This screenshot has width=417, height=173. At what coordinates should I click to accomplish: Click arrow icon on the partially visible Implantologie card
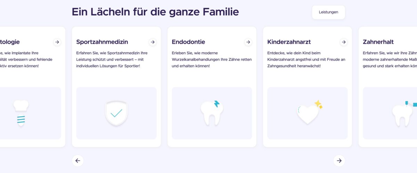pos(57,42)
